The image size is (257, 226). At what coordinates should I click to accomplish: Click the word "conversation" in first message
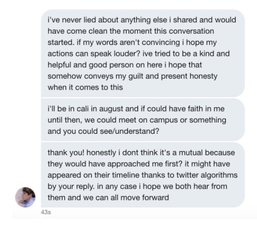click(x=190, y=31)
